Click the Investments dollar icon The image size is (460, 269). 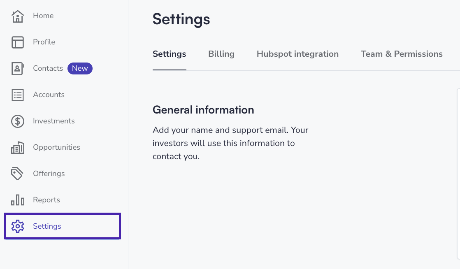(x=18, y=121)
